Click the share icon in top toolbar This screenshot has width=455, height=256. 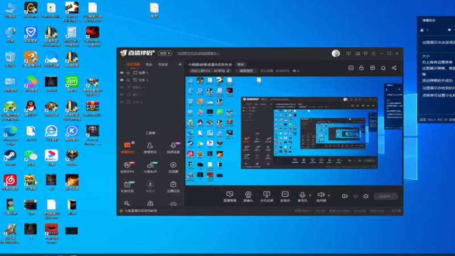click(394, 68)
